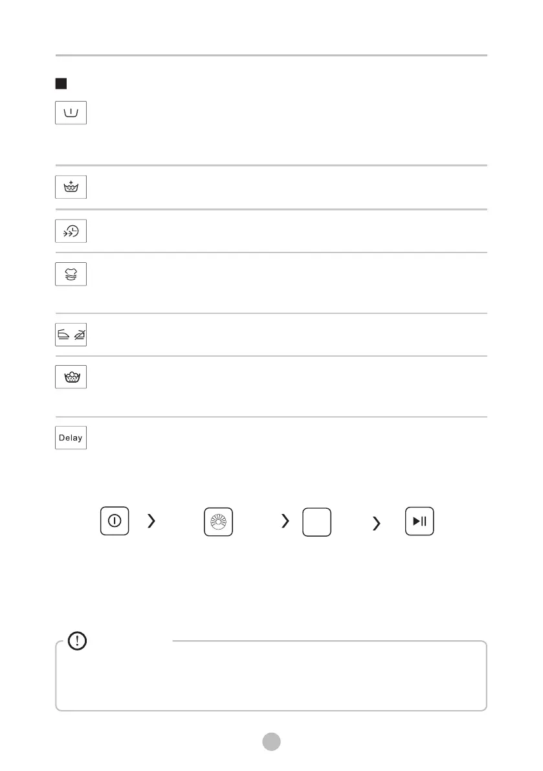Select the bubble wash tub with foam icon

tap(71, 377)
